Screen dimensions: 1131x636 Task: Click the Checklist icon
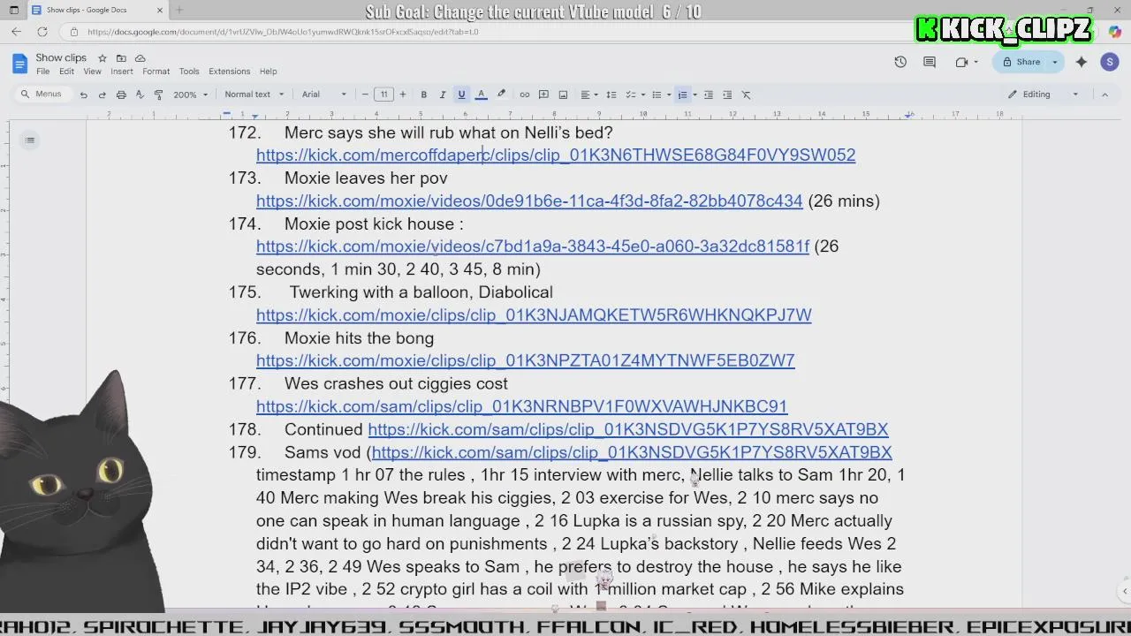point(631,95)
